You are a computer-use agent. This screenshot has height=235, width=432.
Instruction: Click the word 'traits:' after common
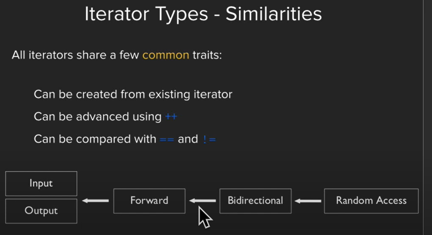point(207,55)
